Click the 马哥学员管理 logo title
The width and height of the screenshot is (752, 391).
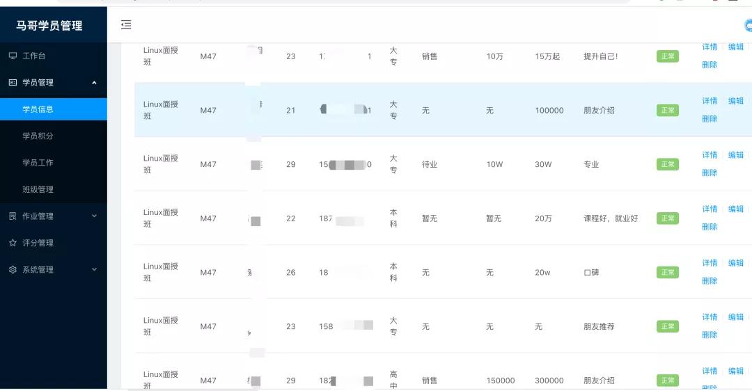pos(49,26)
